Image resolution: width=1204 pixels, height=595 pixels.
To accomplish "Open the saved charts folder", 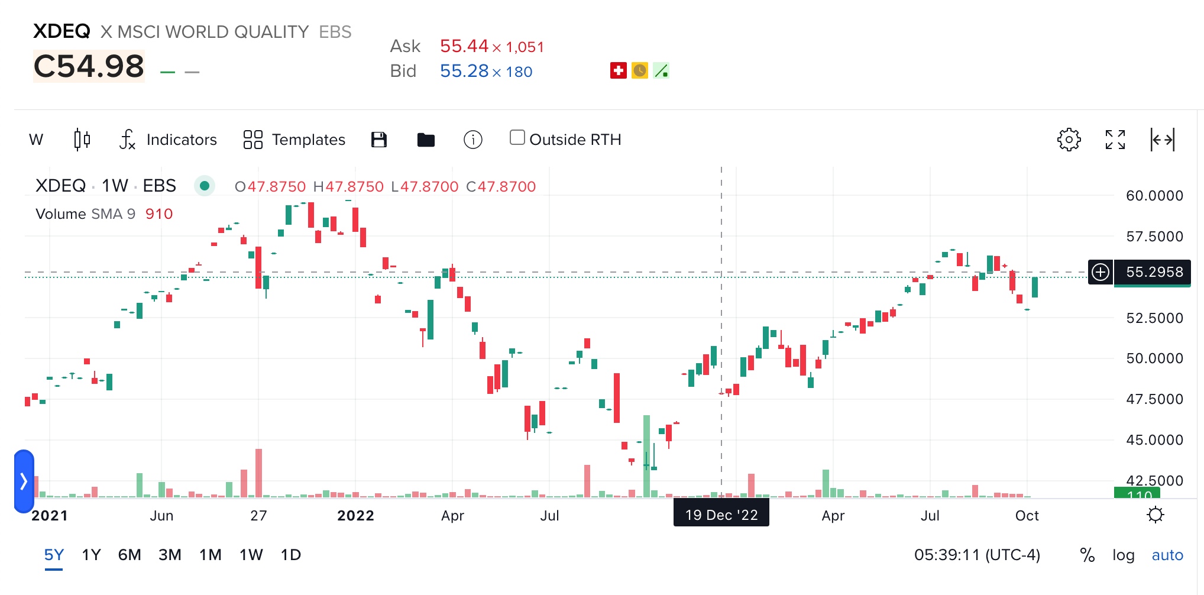I will coord(426,140).
